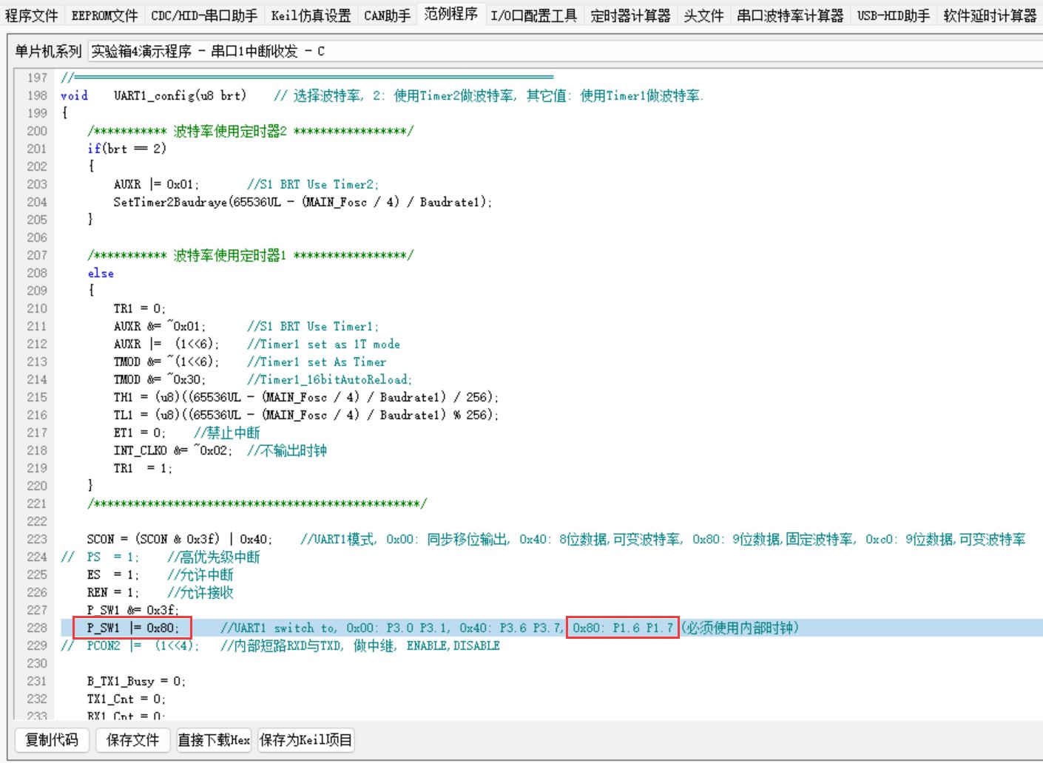
Task: Switch to the 定时器计算器 tab
Action: [630, 16]
